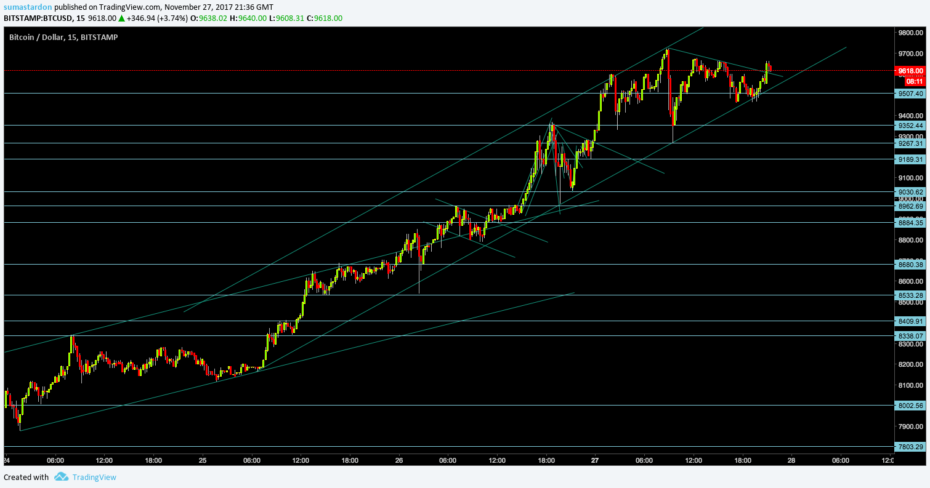Click the 8884.35 price level label
The height and width of the screenshot is (488, 930).
pyautogui.click(x=910, y=223)
